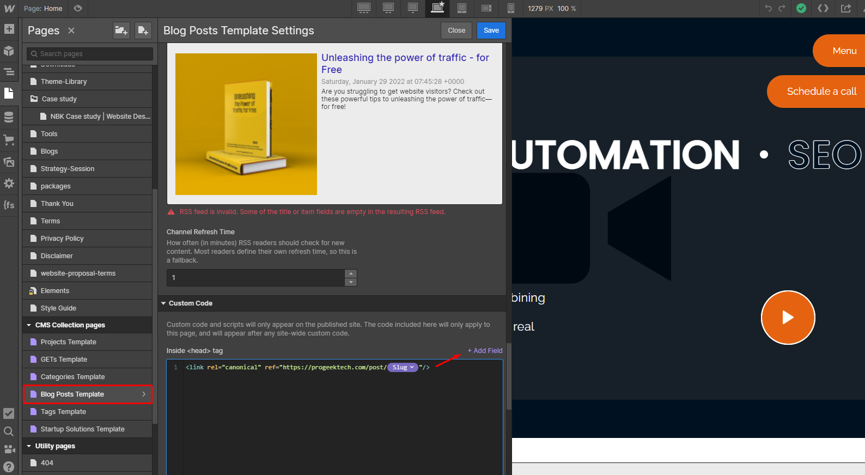Open the Slug field dropdown
The width and height of the screenshot is (865, 475).
pos(403,367)
